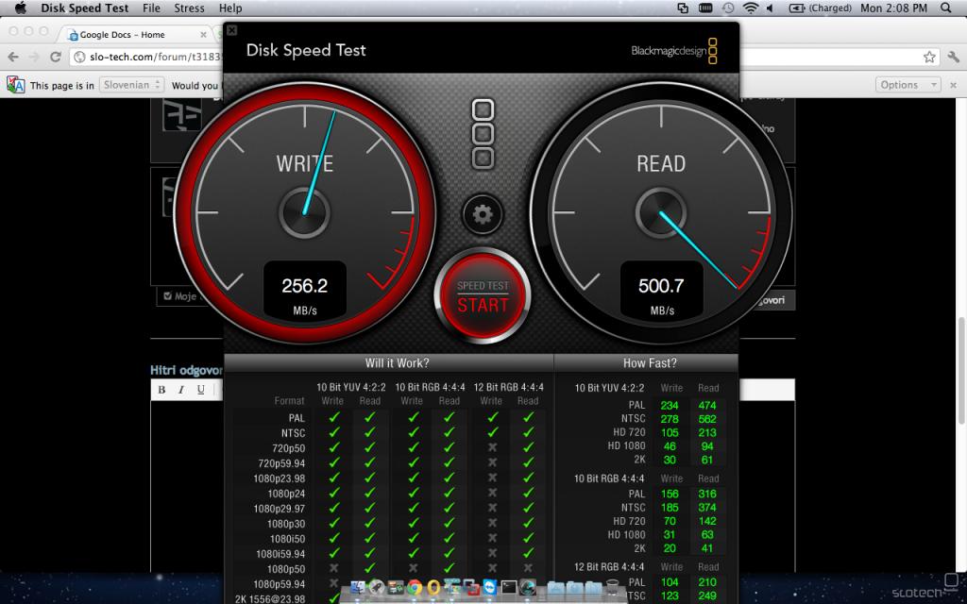Image resolution: width=967 pixels, height=604 pixels.
Task: Click the 'Will it Work?' header
Action: tap(397, 363)
